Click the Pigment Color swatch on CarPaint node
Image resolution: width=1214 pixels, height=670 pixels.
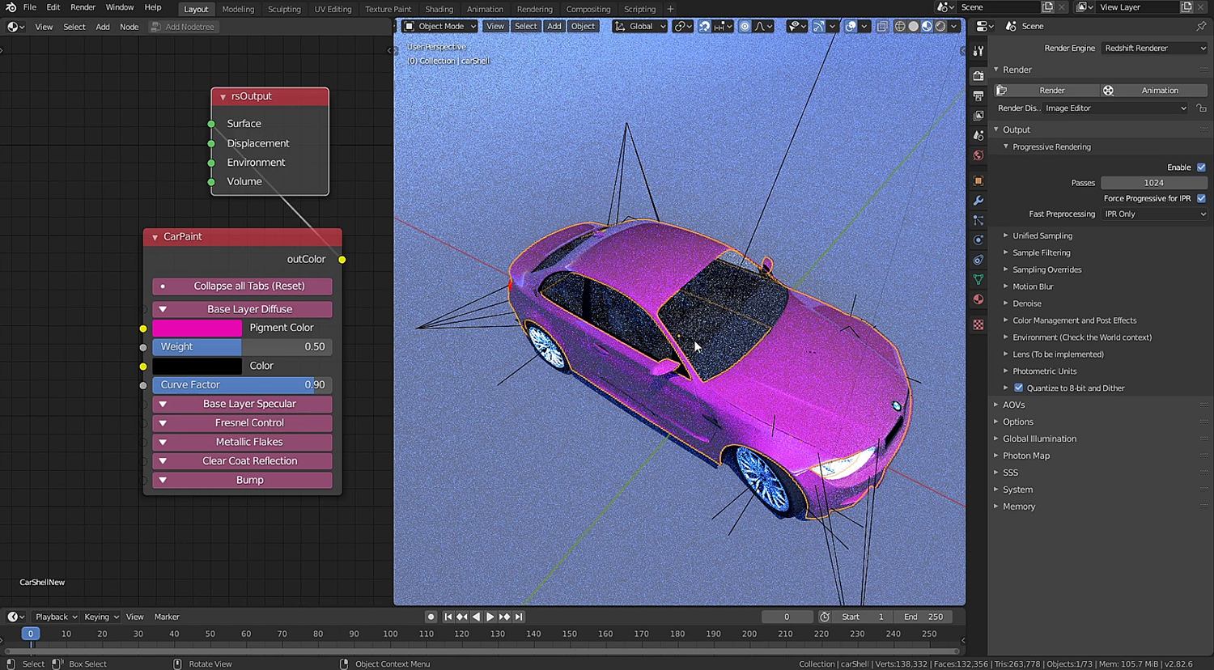point(197,328)
